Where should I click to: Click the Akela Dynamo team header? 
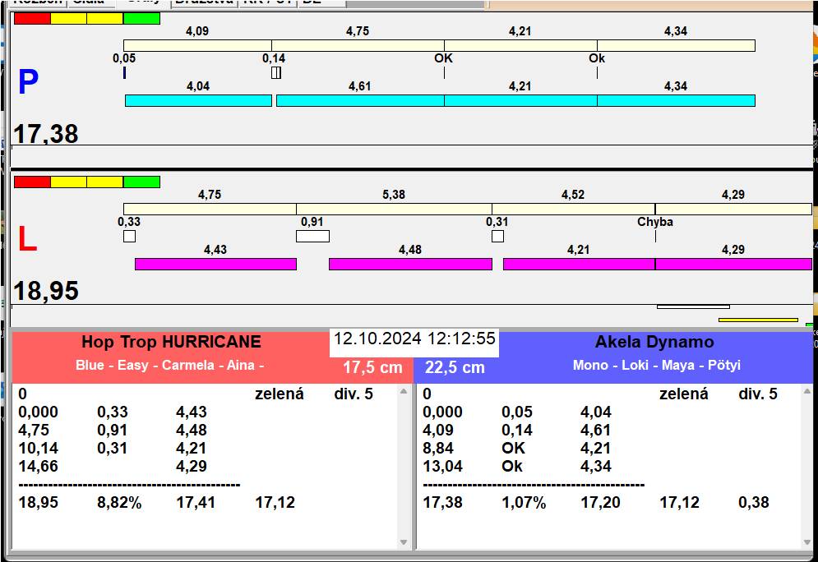[x=654, y=343]
